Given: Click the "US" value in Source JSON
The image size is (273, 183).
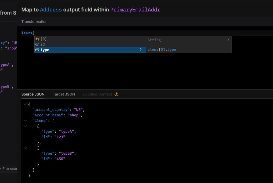Looking at the screenshot, I should pyautogui.click(x=78, y=110).
